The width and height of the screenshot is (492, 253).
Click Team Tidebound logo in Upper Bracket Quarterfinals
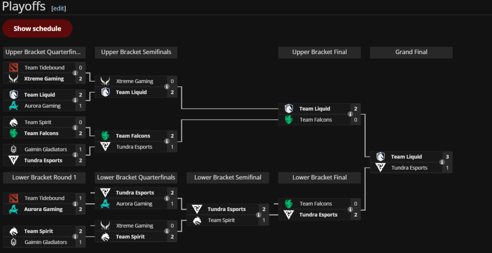coord(14,67)
